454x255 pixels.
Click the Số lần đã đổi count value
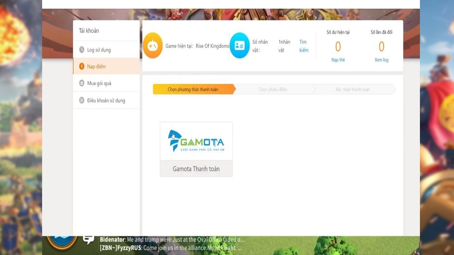381,46
